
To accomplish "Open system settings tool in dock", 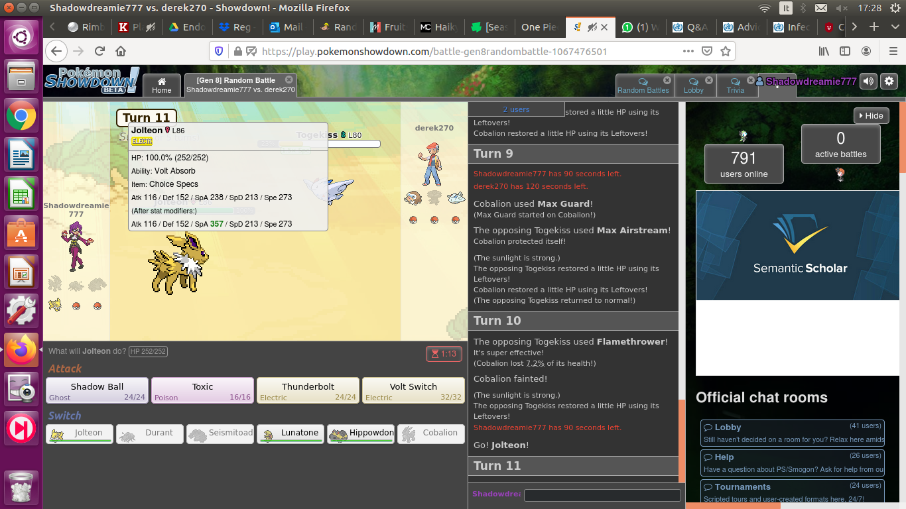I will coord(21,311).
